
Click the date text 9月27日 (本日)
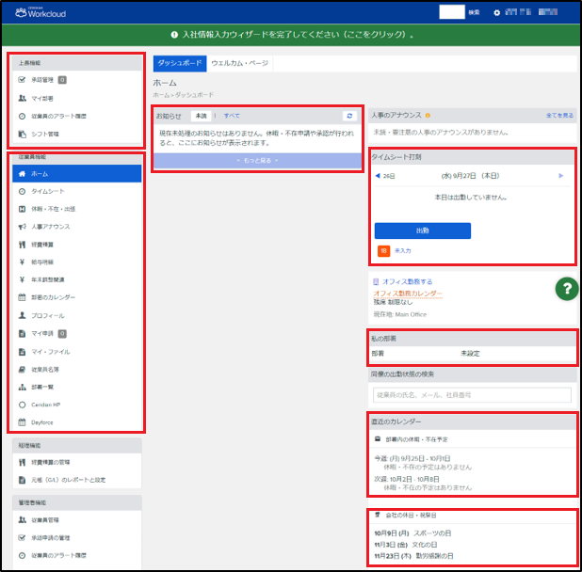coord(470,176)
